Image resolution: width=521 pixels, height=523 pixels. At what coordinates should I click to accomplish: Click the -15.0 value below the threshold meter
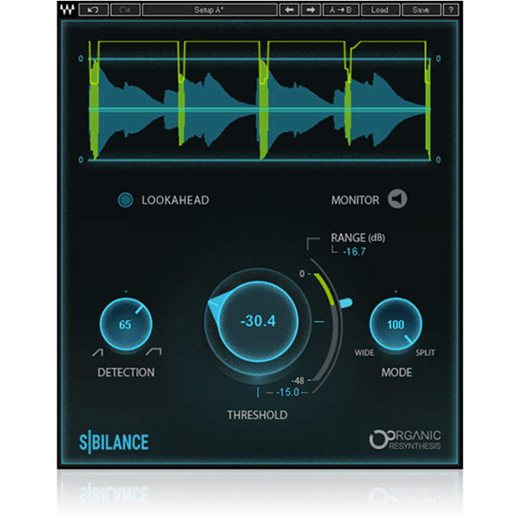pyautogui.click(x=288, y=392)
